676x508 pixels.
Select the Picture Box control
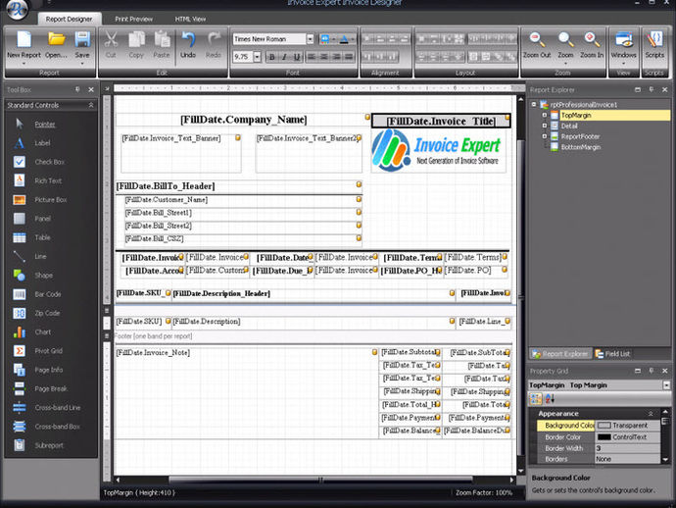50,200
